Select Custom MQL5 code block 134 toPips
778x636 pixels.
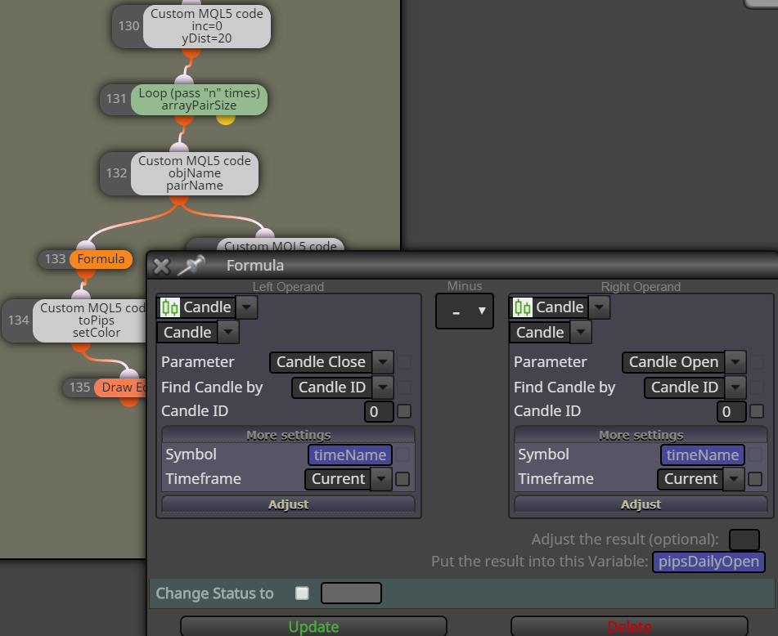(90, 320)
